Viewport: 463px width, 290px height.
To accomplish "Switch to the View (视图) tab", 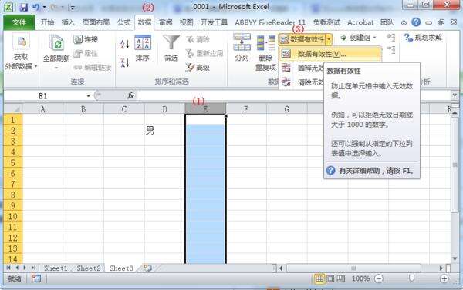I will [186, 22].
